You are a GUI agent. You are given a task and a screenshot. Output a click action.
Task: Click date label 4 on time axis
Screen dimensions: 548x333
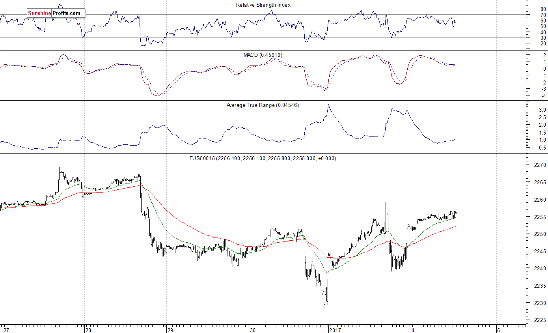413,330
